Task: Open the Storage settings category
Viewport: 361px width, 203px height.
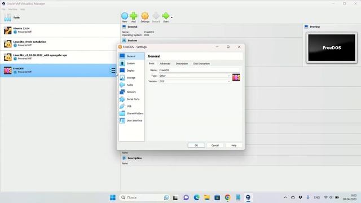Action: coord(131,78)
